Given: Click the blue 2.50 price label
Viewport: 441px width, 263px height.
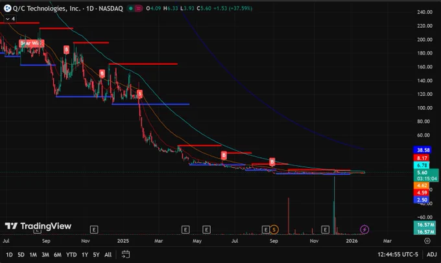Looking at the screenshot, I should pos(422,200).
